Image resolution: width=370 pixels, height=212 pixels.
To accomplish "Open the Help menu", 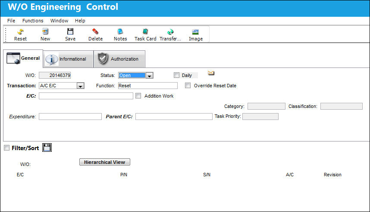I will 80,21.
